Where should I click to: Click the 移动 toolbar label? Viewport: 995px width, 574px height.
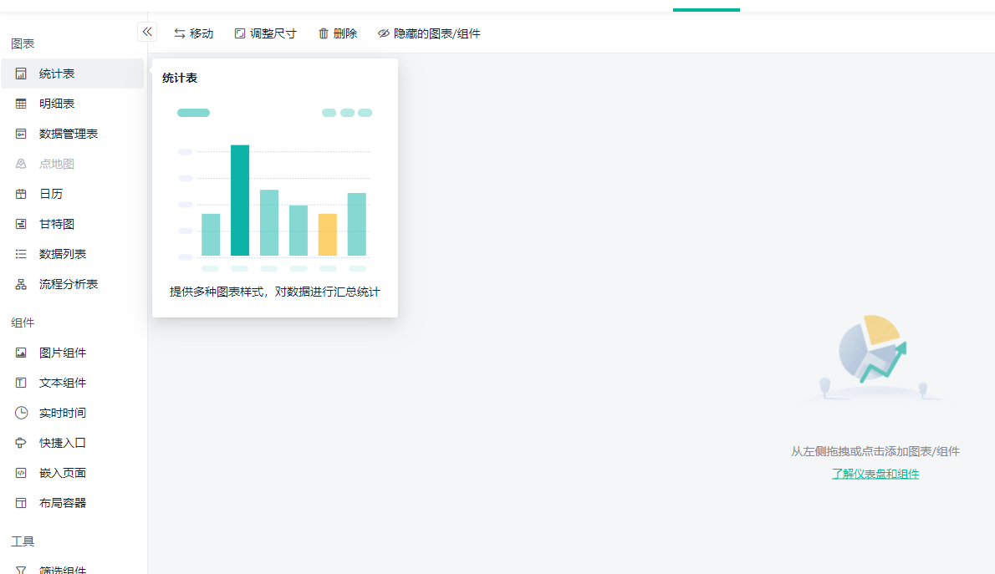point(202,33)
